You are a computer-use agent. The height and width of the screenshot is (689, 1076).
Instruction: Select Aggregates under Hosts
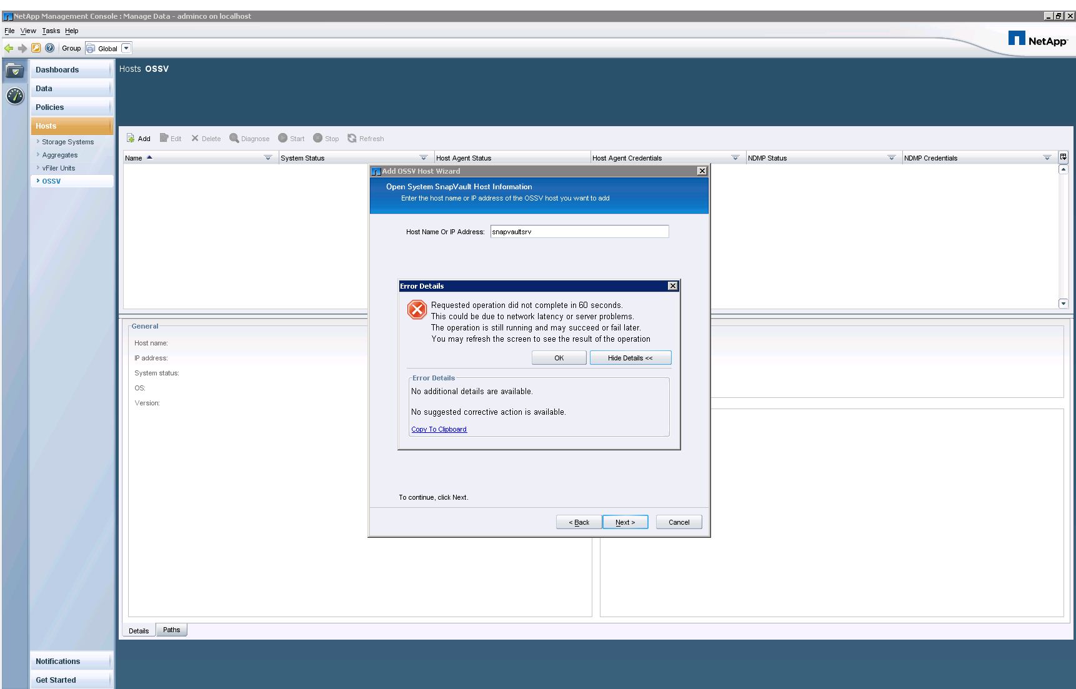[60, 155]
